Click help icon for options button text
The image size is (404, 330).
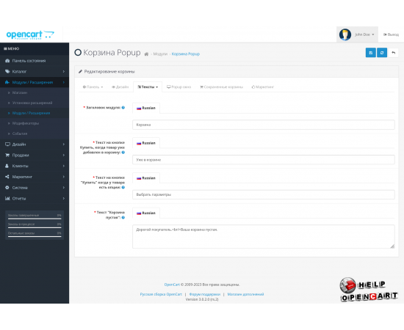(x=123, y=187)
